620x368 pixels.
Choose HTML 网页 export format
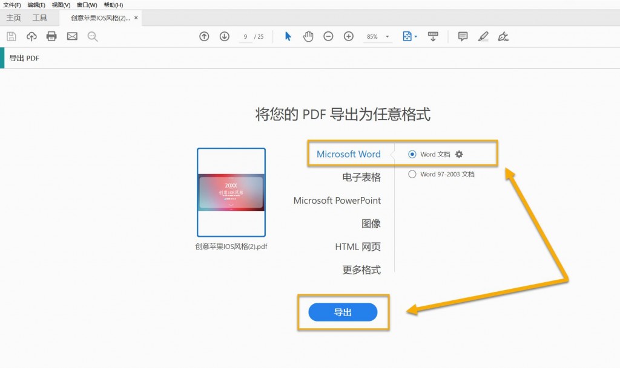click(x=358, y=247)
